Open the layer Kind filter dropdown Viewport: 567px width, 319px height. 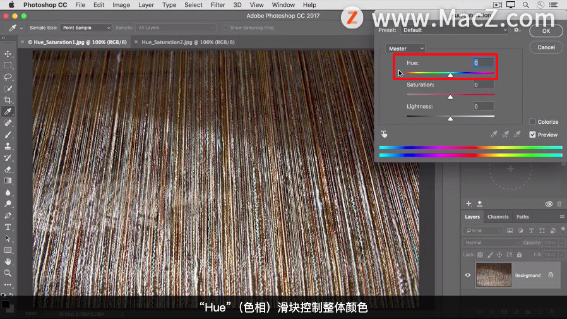pyautogui.click(x=483, y=231)
